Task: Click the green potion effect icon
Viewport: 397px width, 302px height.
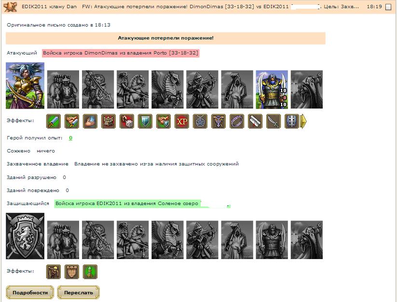Action: click(90, 272)
